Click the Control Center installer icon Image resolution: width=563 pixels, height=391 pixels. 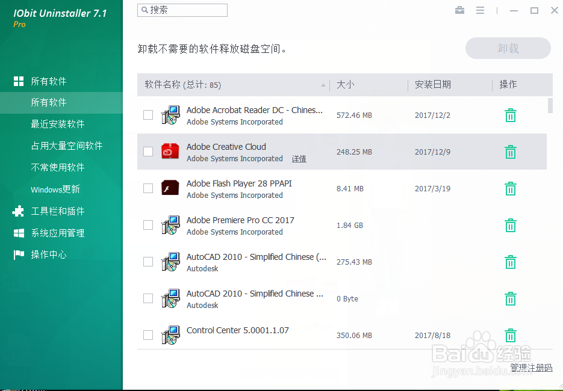170,335
